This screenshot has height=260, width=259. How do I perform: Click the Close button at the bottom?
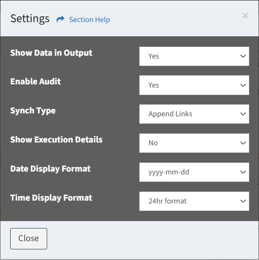coord(29,239)
